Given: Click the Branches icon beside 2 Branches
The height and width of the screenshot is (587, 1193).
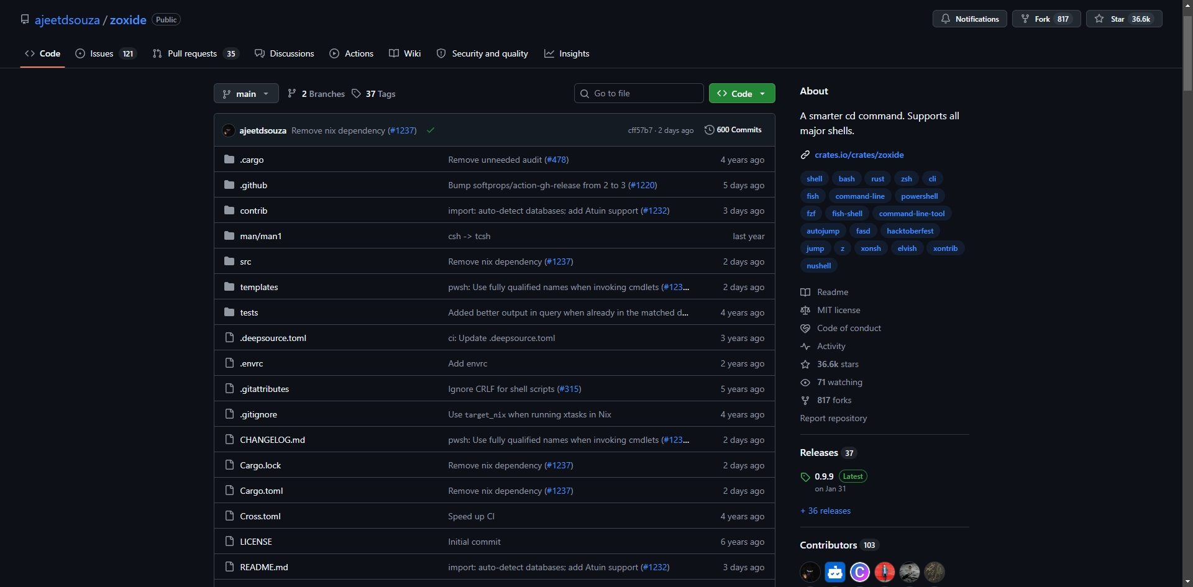Looking at the screenshot, I should coord(292,93).
